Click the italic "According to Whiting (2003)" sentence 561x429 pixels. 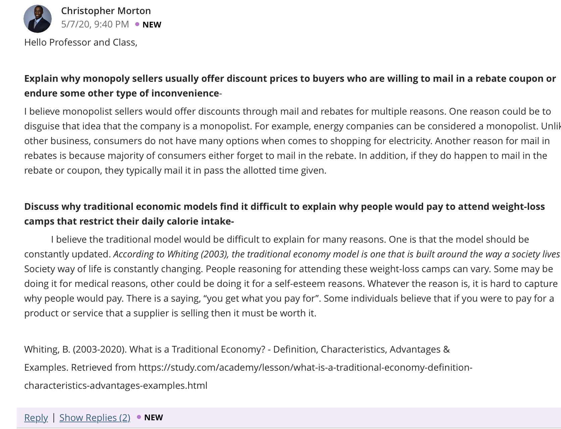(x=337, y=254)
